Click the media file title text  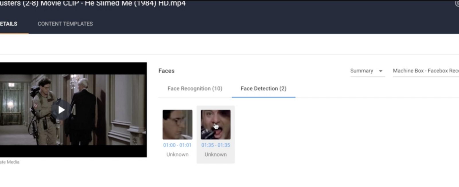coord(93,3)
